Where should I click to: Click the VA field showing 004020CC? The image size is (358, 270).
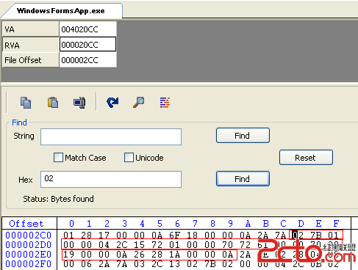point(87,29)
